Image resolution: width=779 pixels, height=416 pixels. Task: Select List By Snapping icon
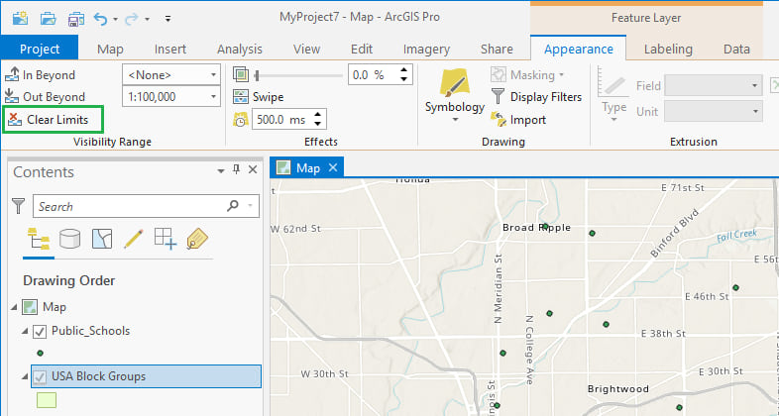pyautogui.click(x=165, y=238)
